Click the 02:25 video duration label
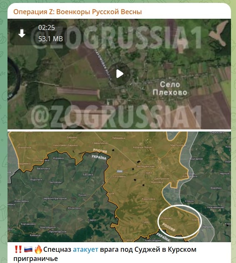 pos(47,28)
